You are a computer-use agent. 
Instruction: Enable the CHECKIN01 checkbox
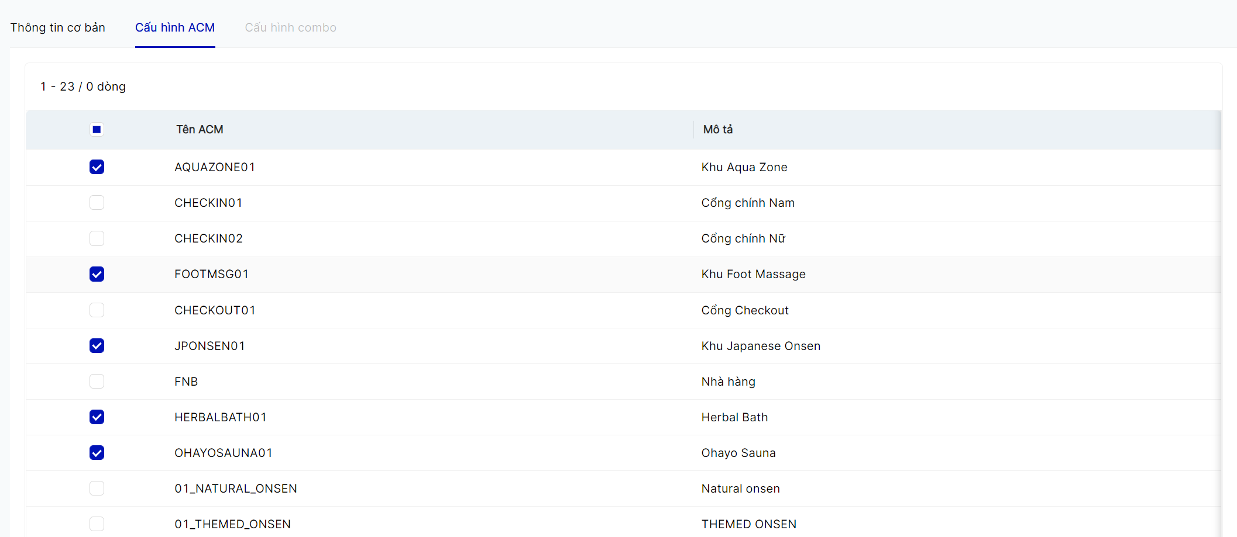[x=97, y=203]
